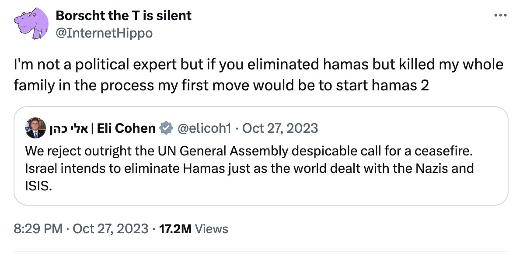Open the three-dot more options menu
Viewport: 516px width, 255px height.
[500, 15]
